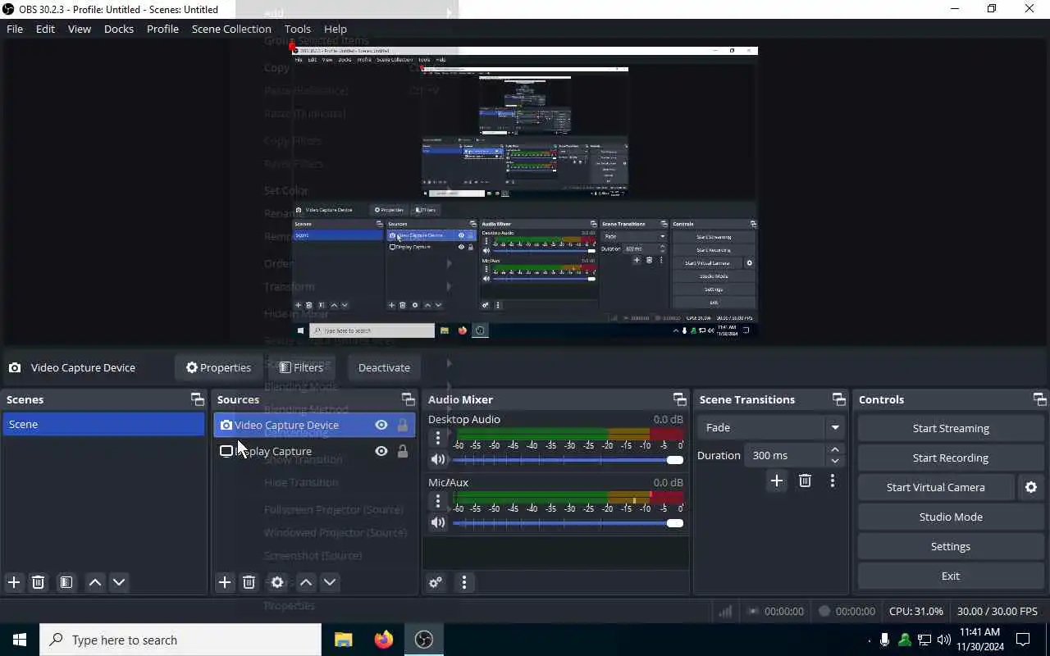Undock the Sources panel
Screen dimensions: 1050x656
point(408,399)
